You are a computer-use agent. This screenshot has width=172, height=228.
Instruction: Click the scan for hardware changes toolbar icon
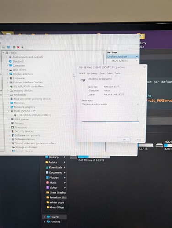(9, 47)
